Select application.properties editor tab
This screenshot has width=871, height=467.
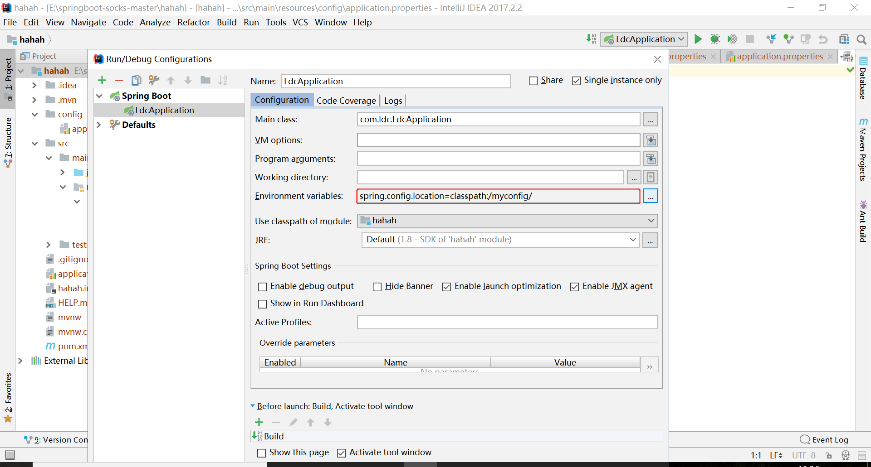(x=779, y=56)
